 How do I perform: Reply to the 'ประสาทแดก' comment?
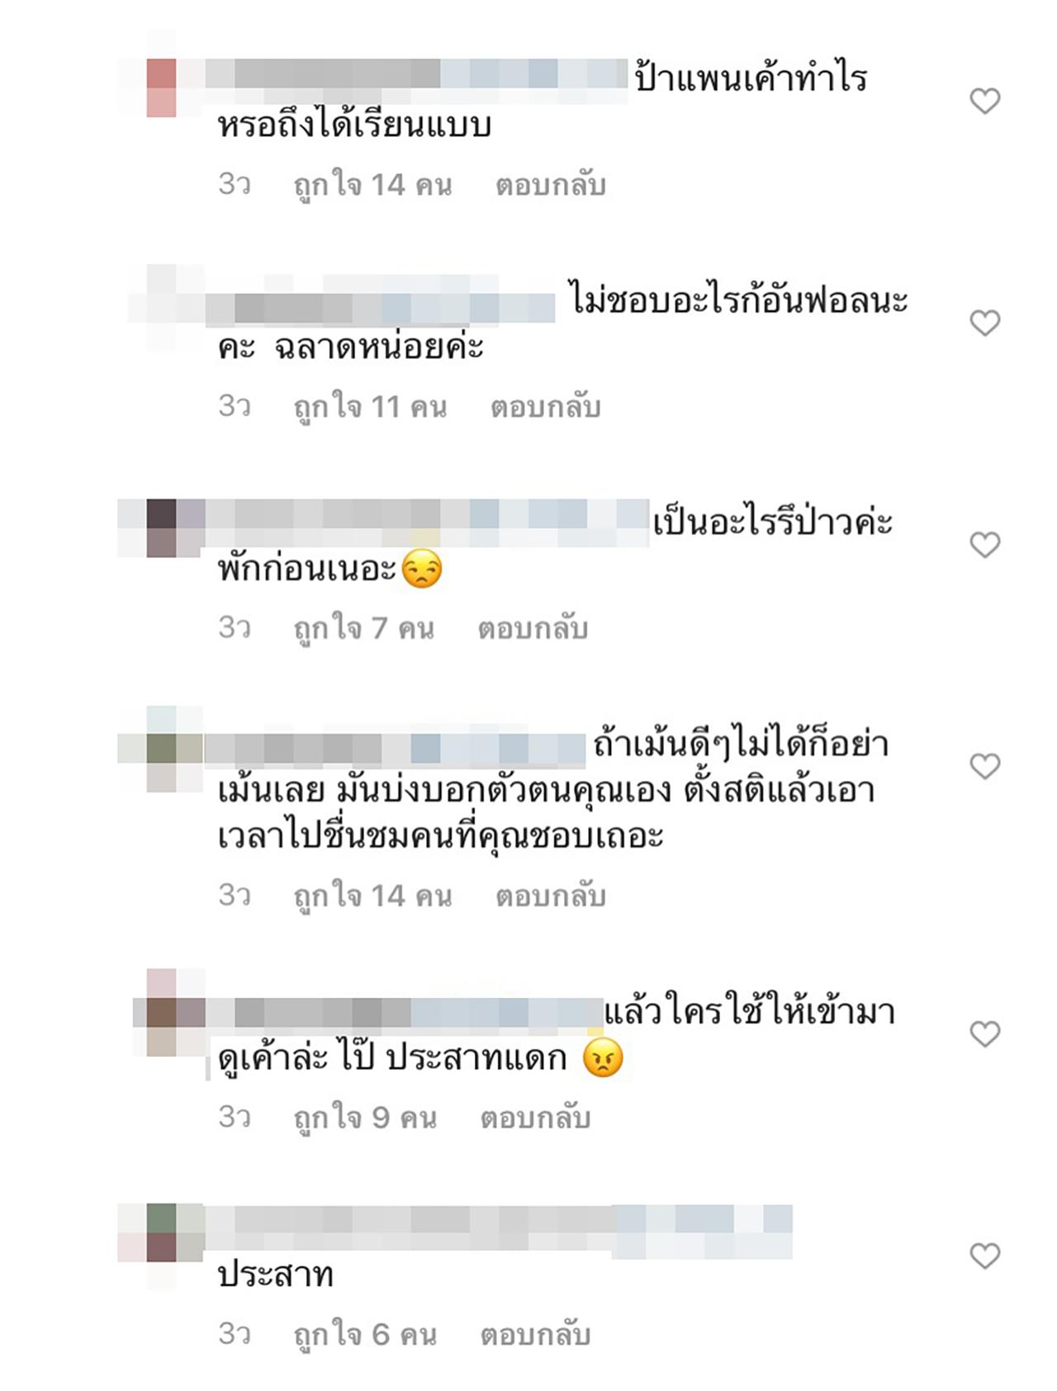(535, 1118)
